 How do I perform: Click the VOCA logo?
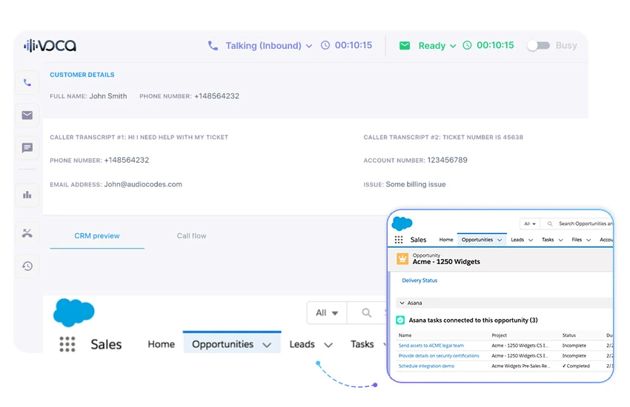coord(50,46)
